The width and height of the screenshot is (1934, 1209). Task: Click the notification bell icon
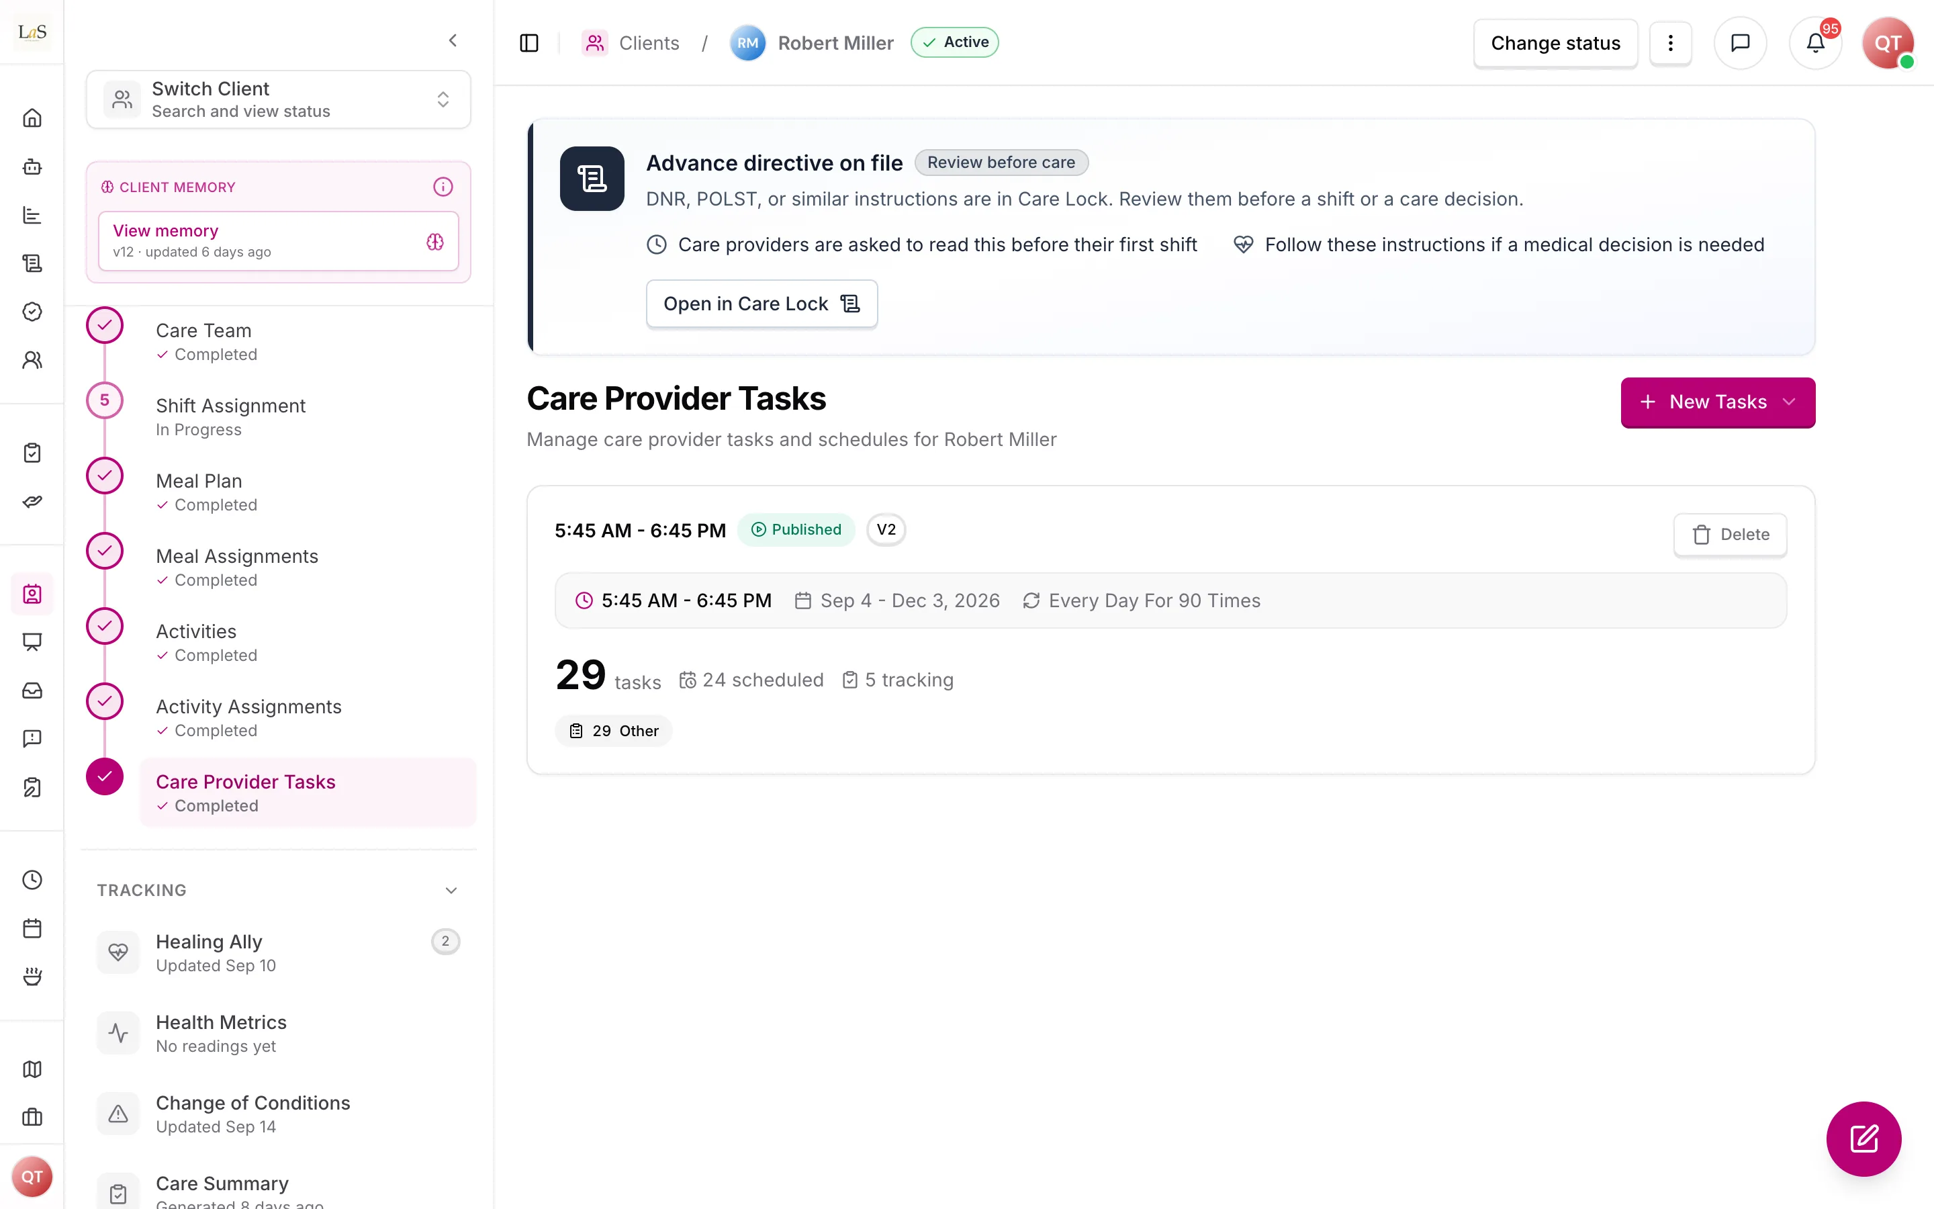point(1815,43)
